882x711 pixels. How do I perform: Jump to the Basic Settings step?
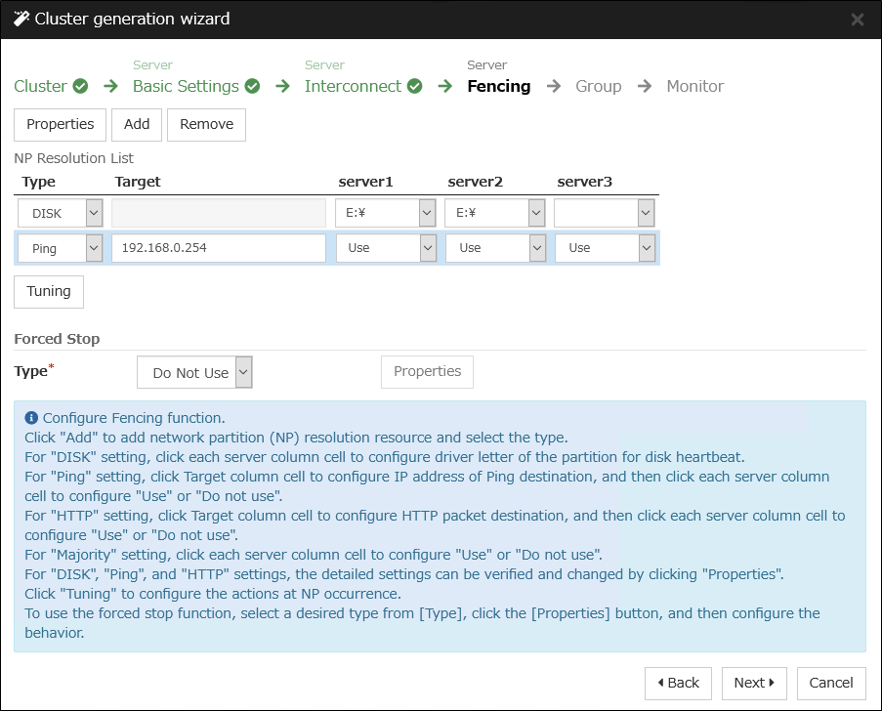pos(186,86)
